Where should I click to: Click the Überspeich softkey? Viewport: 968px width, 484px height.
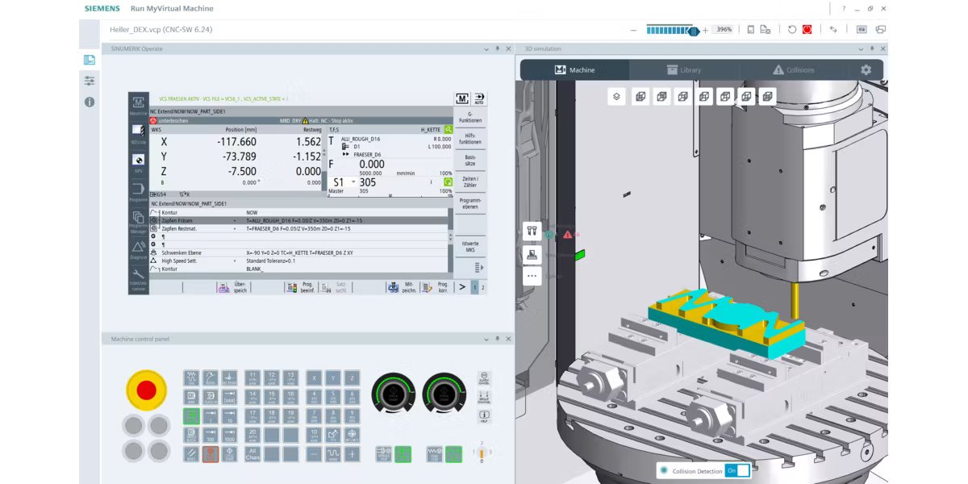tap(234, 287)
